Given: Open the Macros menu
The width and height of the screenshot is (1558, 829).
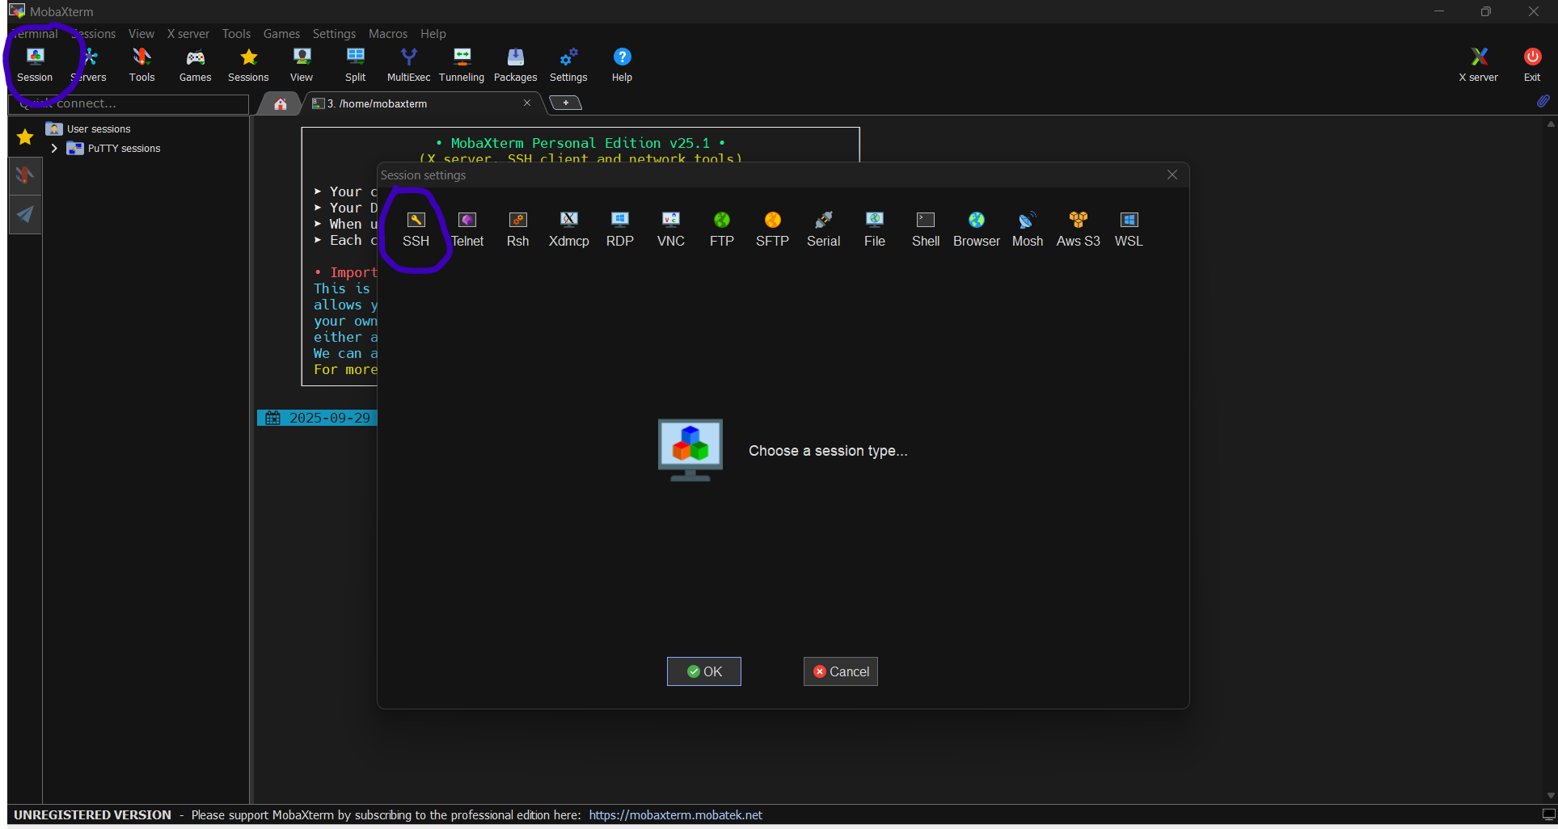Looking at the screenshot, I should pyautogui.click(x=387, y=33).
